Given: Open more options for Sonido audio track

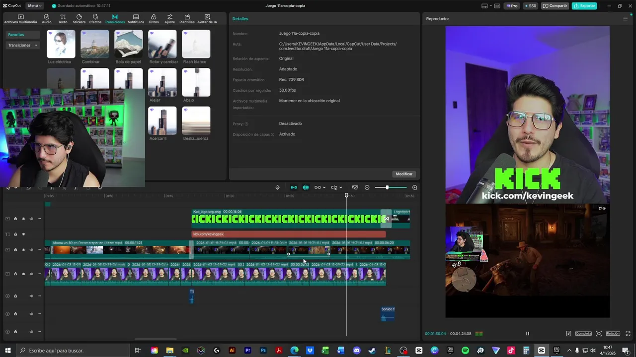Looking at the screenshot, I should [39, 314].
